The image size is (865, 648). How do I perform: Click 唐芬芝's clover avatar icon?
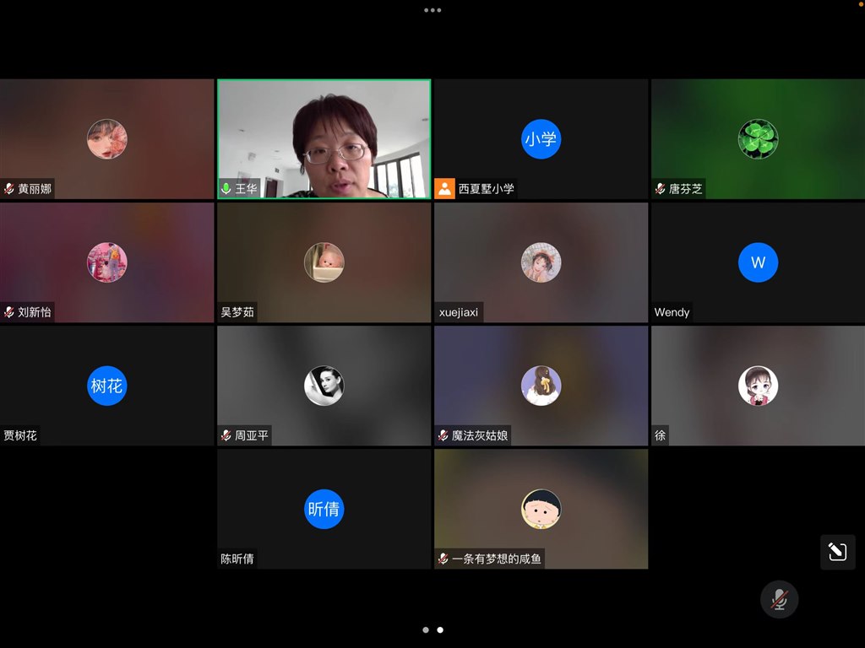click(758, 139)
